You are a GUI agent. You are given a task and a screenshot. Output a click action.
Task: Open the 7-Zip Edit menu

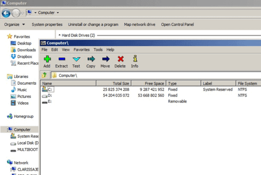[54, 49]
